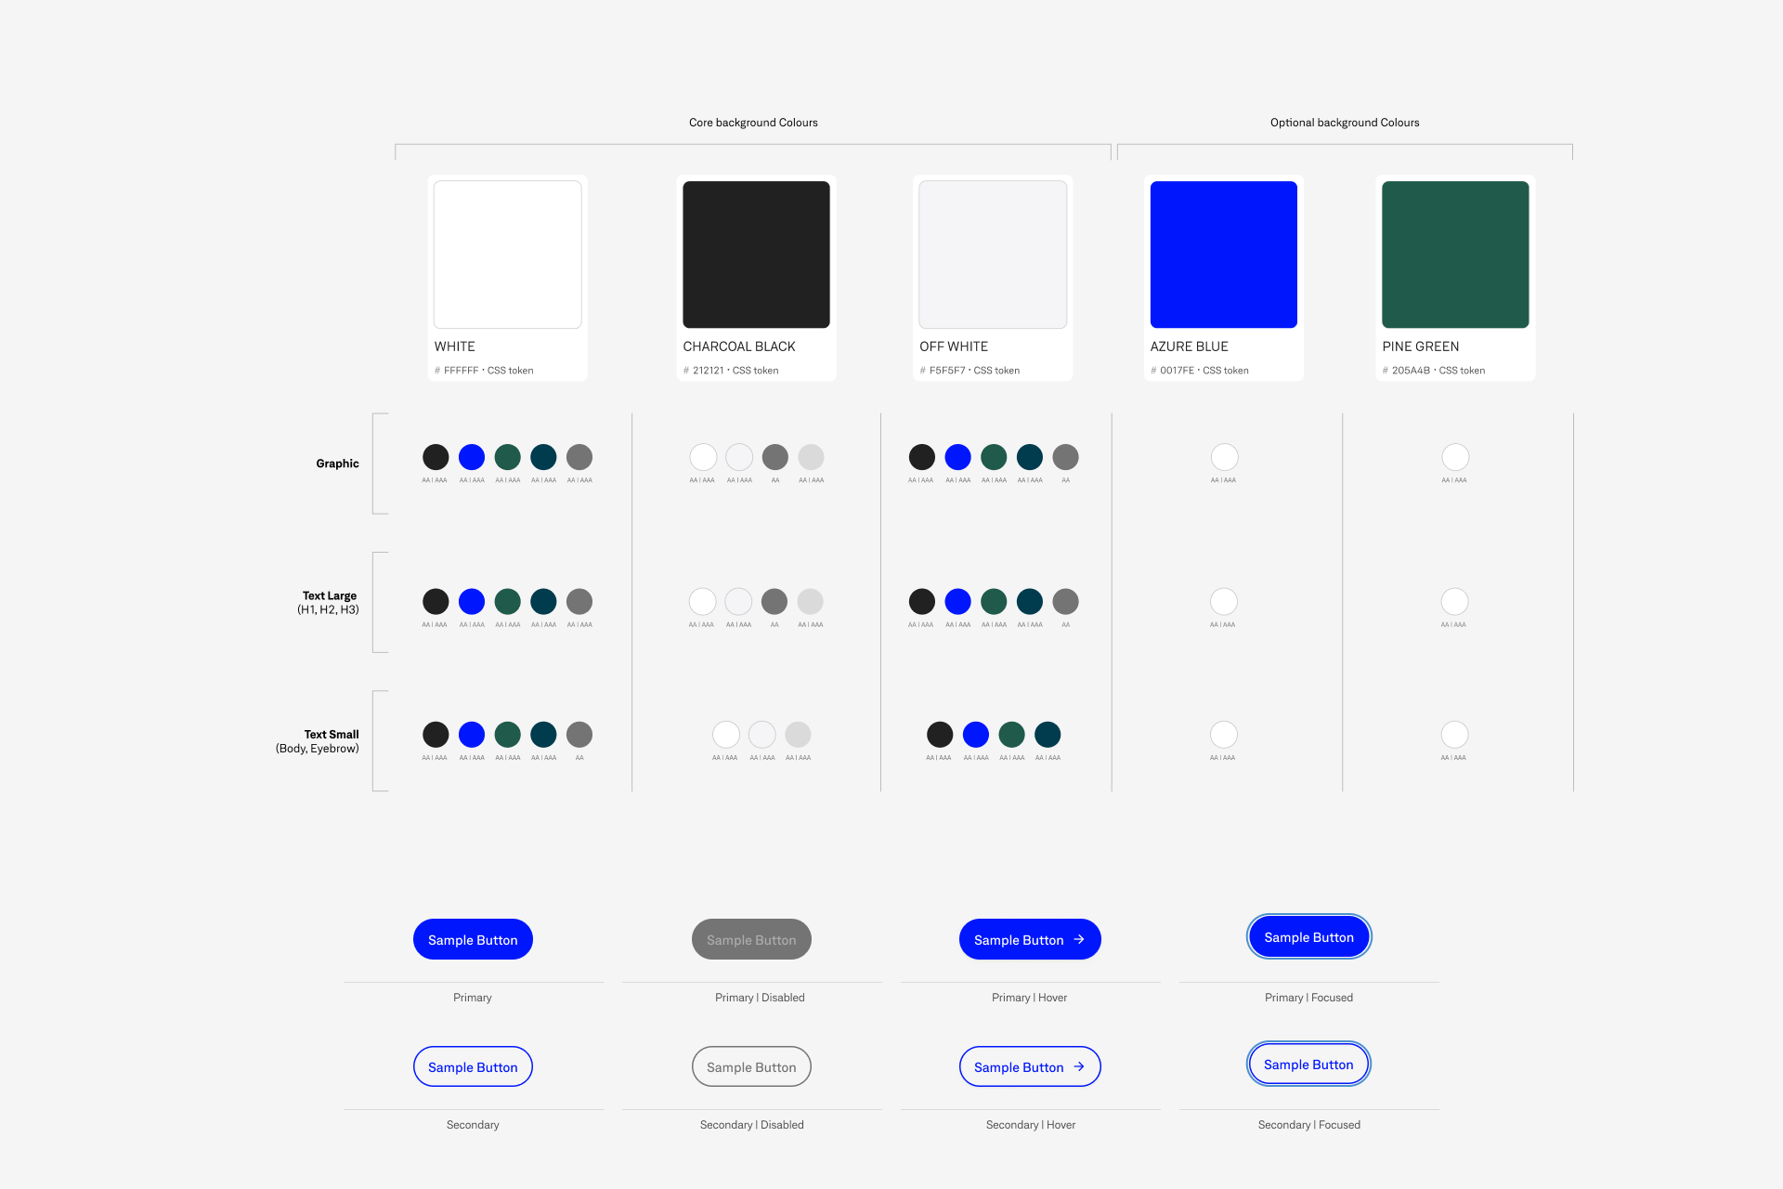
Task: Pick dark grey dot in Charcoal column Text Large row
Action: tap(774, 601)
